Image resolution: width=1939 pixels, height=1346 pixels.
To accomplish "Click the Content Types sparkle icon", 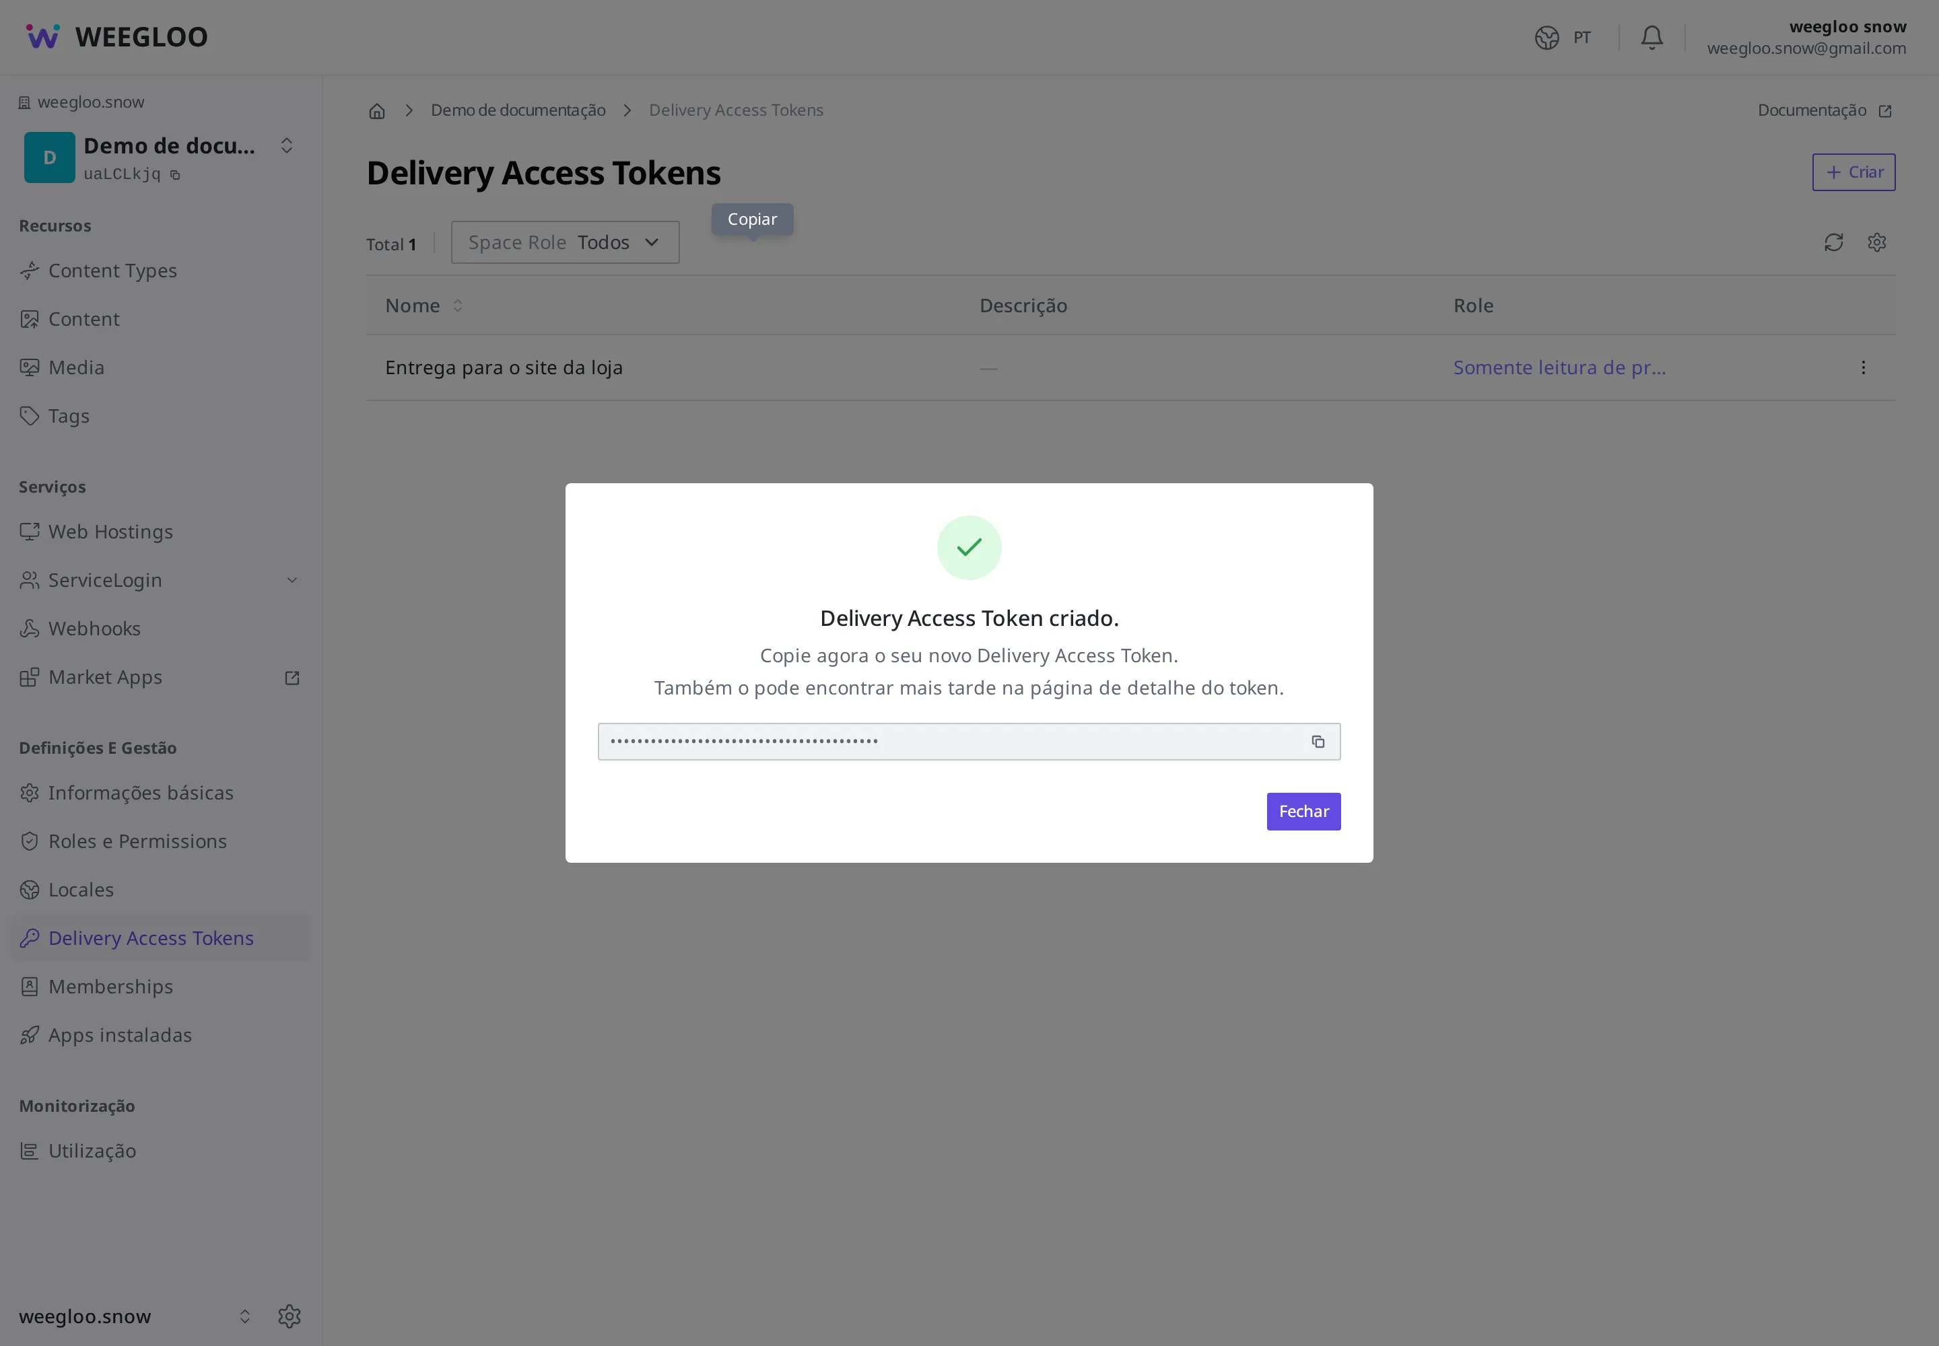I will coord(30,271).
